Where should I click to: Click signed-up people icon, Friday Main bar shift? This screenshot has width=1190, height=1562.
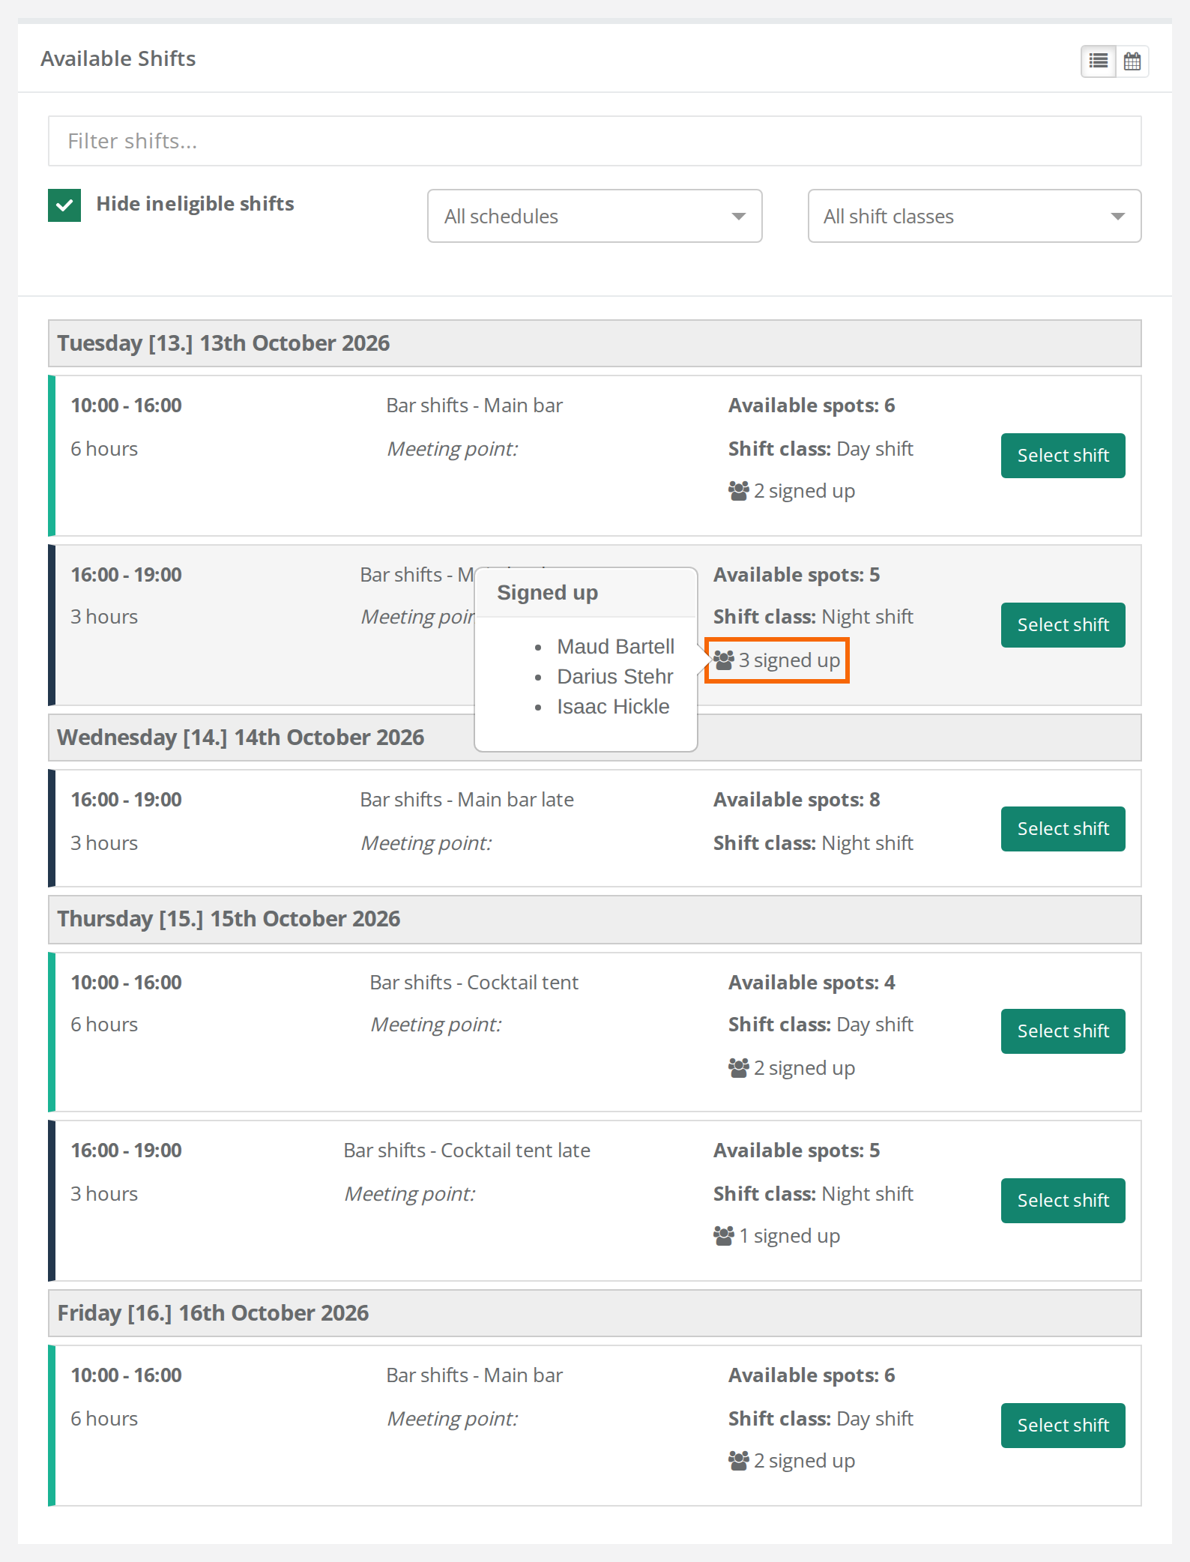click(738, 1461)
